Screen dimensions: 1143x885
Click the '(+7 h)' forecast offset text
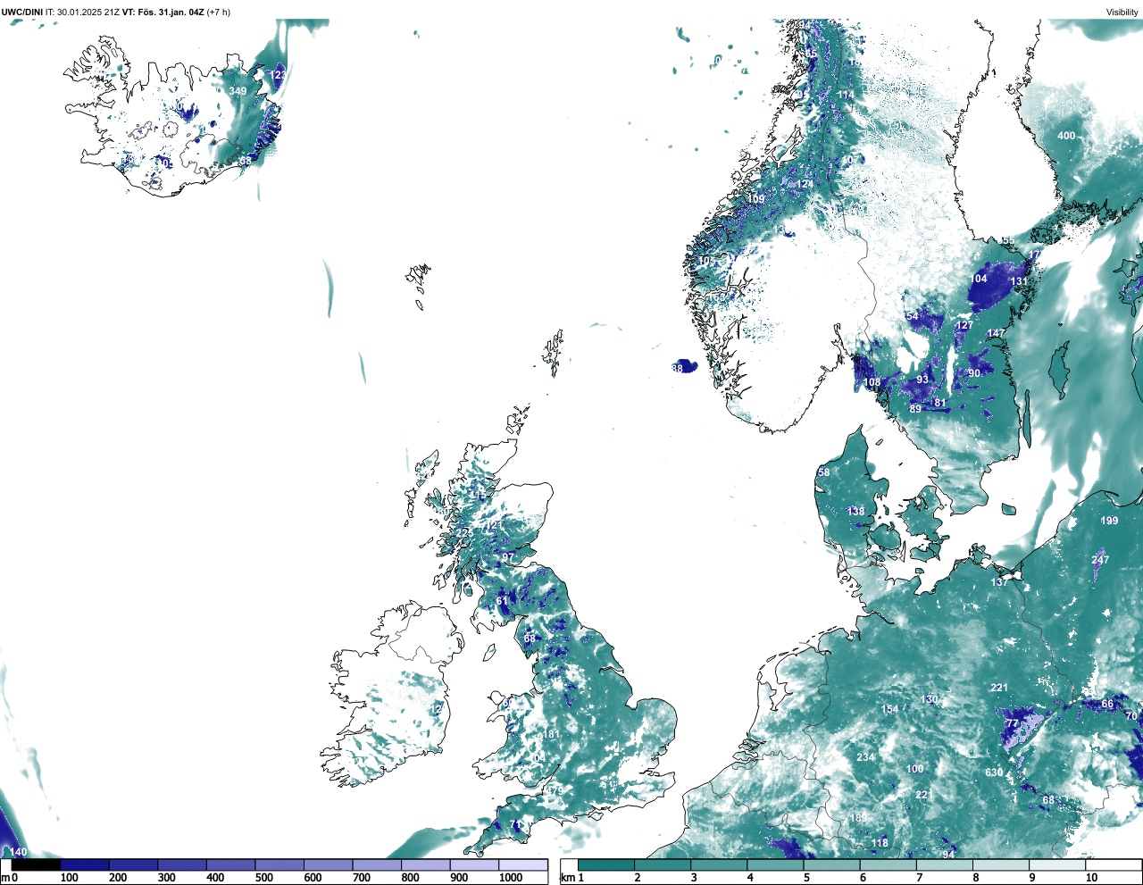tap(219, 12)
